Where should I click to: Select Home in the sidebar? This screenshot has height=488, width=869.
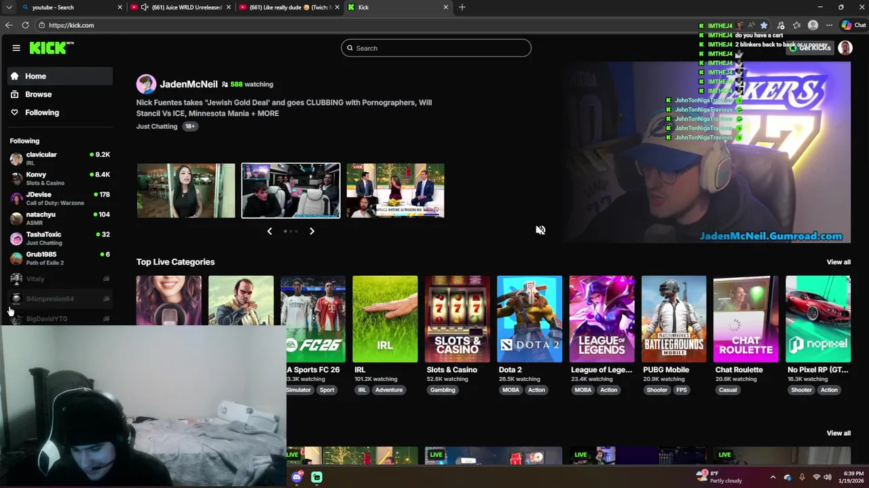[x=60, y=77]
